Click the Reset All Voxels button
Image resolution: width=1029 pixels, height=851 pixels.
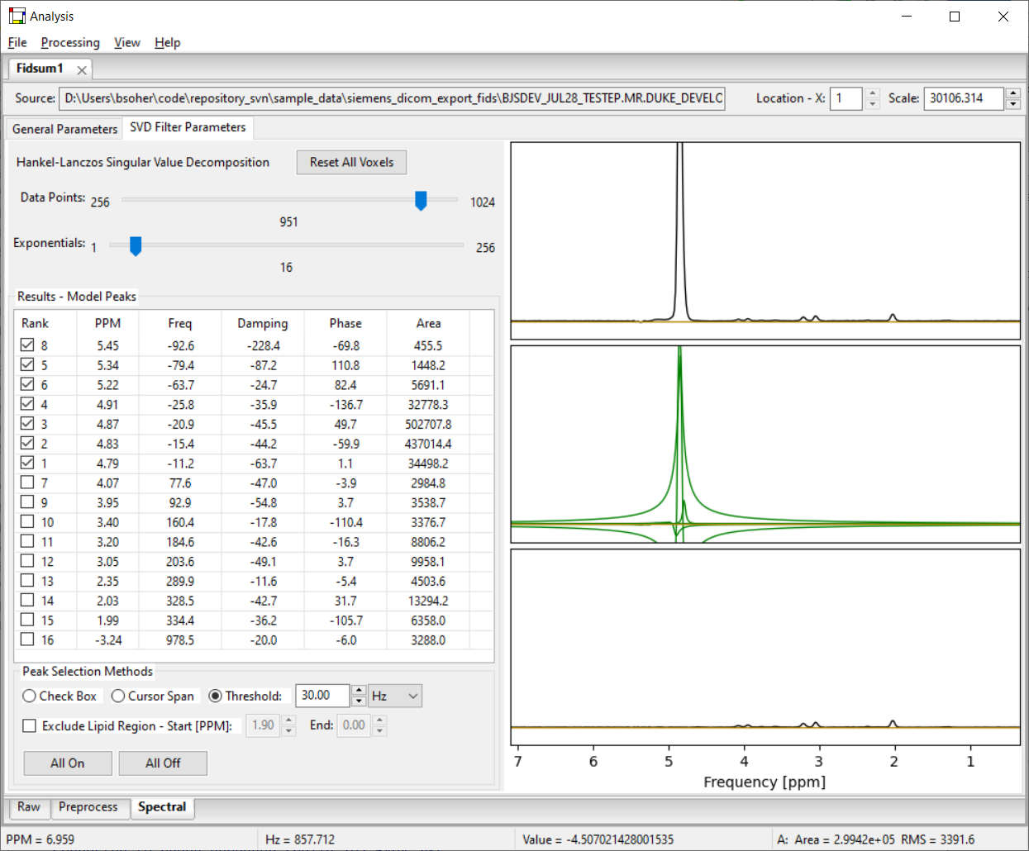click(x=351, y=162)
